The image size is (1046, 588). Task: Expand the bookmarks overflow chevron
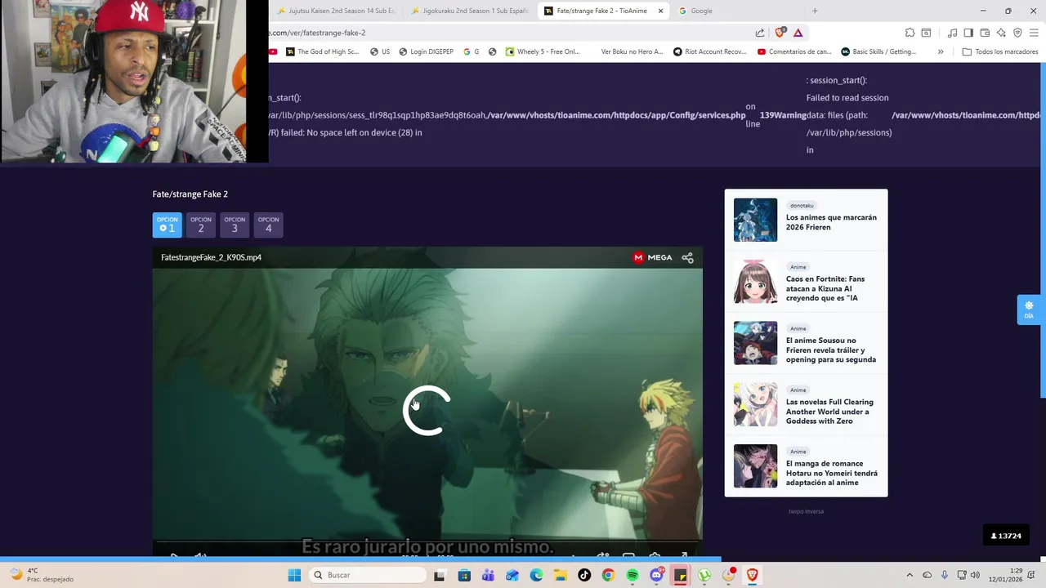pyautogui.click(x=941, y=51)
